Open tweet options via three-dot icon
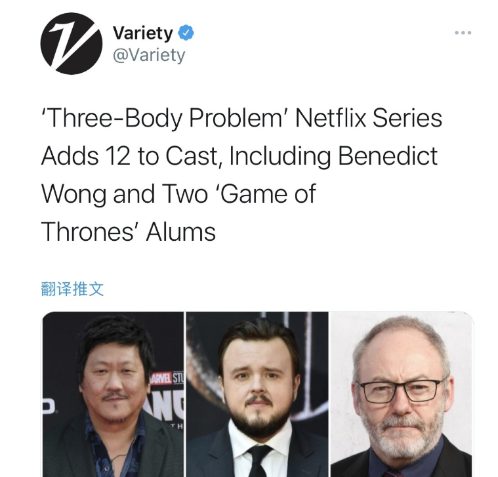The height and width of the screenshot is (477, 498). [x=463, y=32]
